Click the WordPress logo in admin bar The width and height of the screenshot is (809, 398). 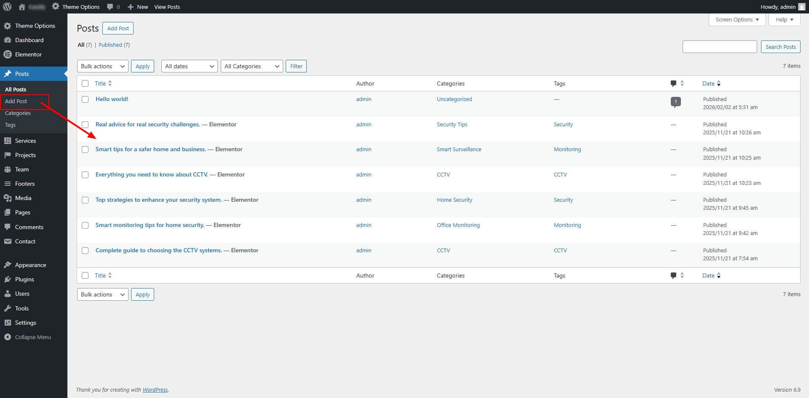(x=7, y=7)
